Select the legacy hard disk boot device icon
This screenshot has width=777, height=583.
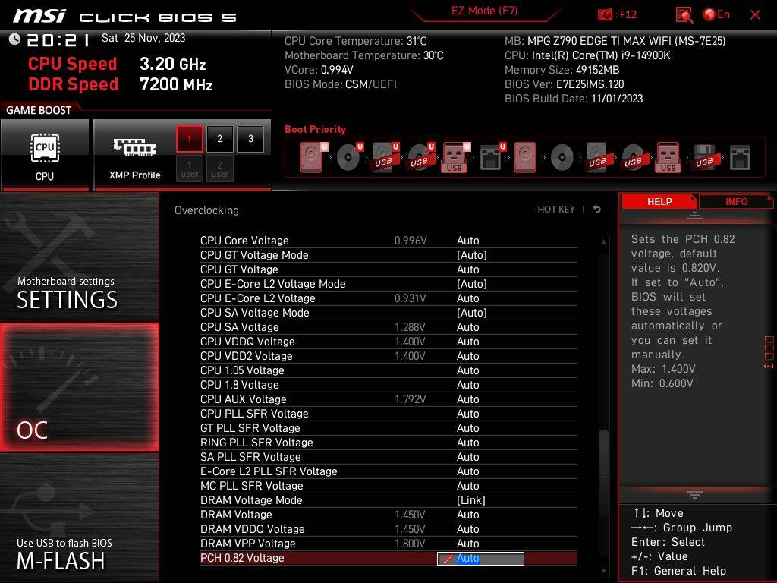[525, 157]
